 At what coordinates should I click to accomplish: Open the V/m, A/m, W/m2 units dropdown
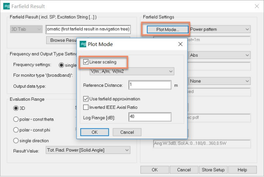(x=132, y=71)
